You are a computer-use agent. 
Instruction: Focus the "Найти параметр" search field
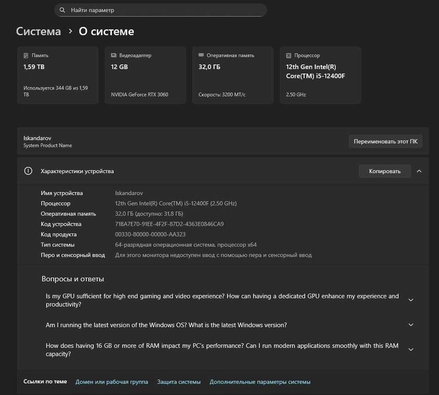click(160, 10)
